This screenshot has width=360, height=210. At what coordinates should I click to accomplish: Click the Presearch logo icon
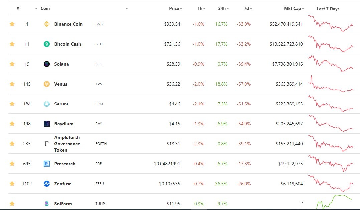(47, 164)
